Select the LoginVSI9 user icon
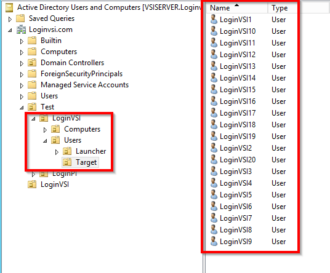 [x=214, y=241]
